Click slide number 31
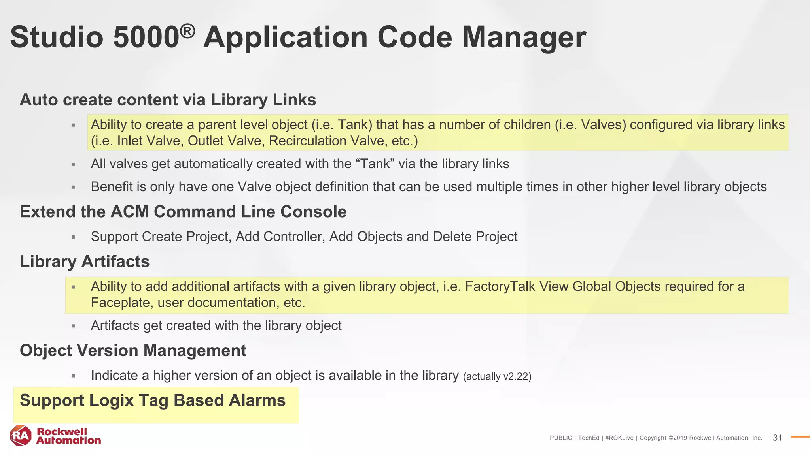810x455 pixels. [778, 438]
